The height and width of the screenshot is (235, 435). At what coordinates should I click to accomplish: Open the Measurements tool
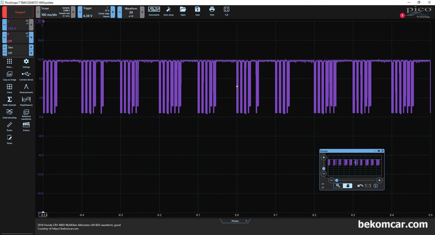[x=26, y=87]
